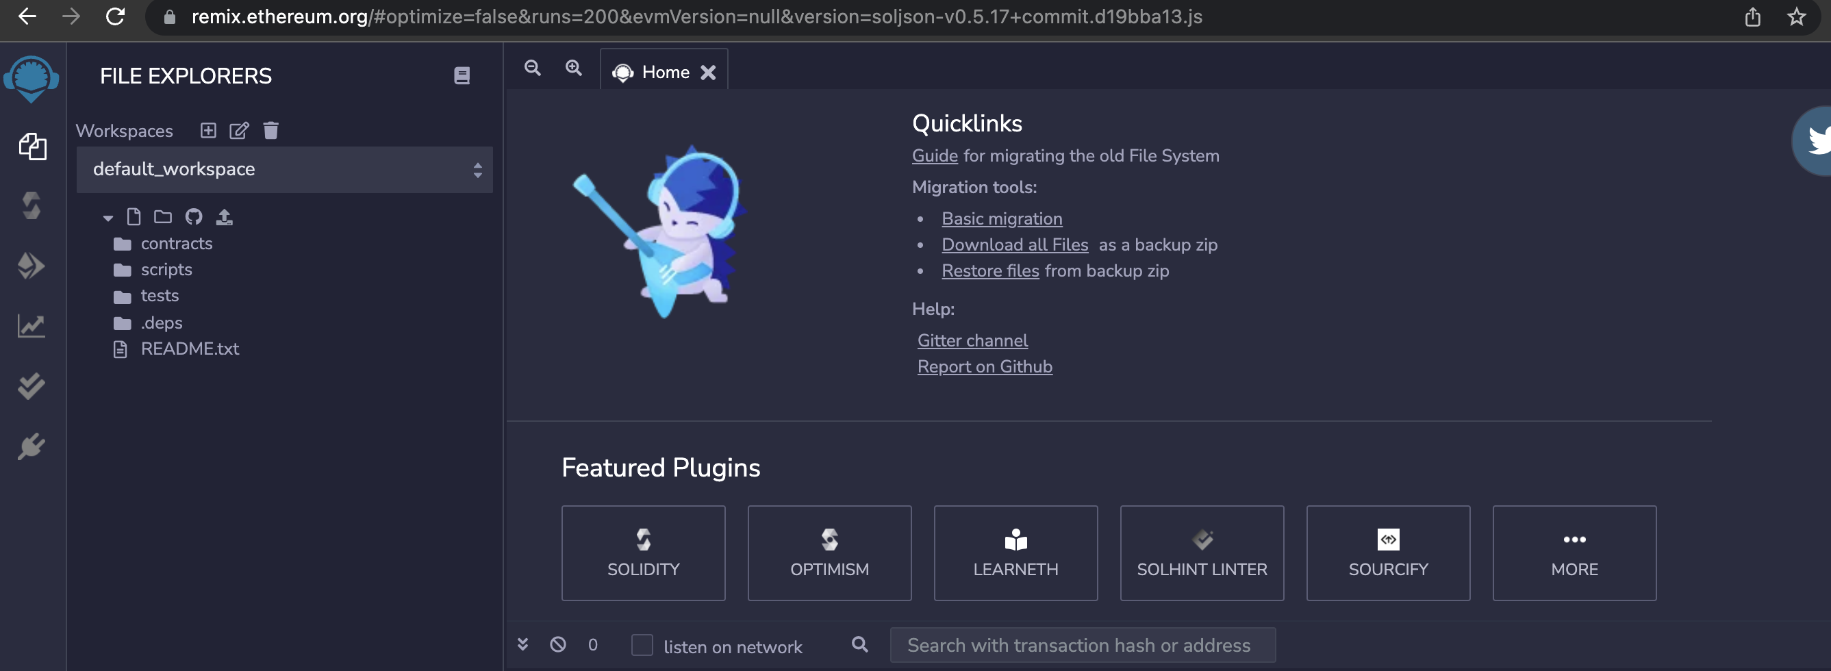1831x671 pixels.
Task: Activate the SOLHINT LINTER plugin
Action: (1202, 553)
